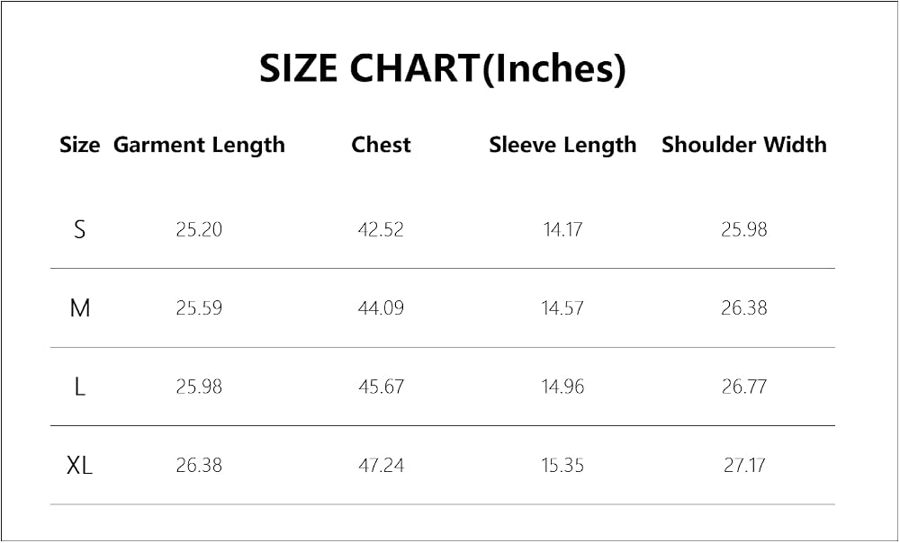
Task: Click sleeve length value 14.17
Action: point(562,230)
